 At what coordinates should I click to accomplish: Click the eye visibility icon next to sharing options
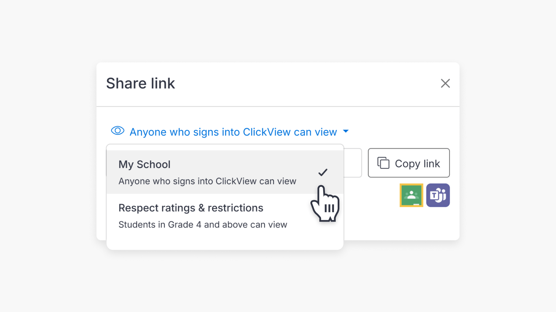click(118, 131)
